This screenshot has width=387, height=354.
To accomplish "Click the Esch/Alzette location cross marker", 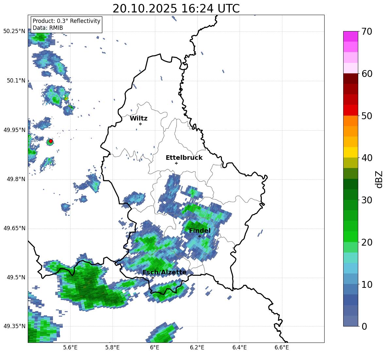I will [153, 278].
